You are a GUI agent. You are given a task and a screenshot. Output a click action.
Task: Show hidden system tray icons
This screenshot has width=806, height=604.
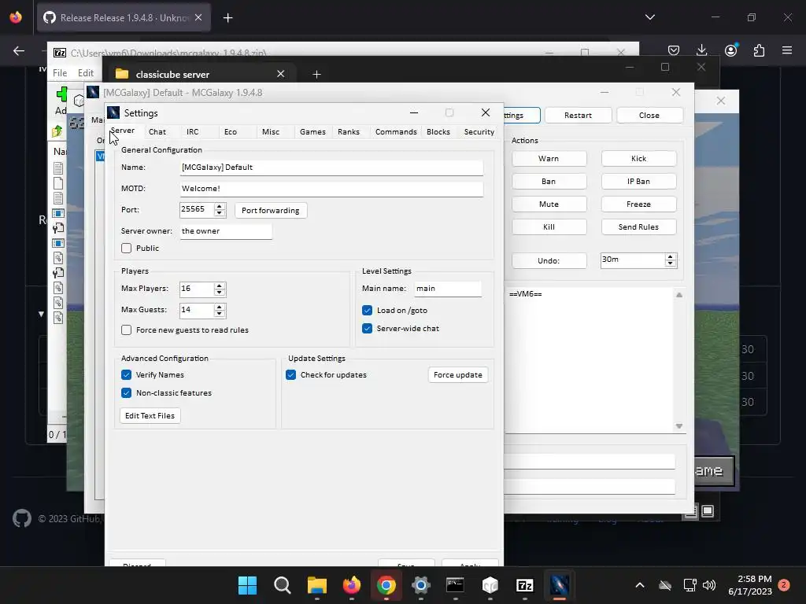pyautogui.click(x=640, y=585)
